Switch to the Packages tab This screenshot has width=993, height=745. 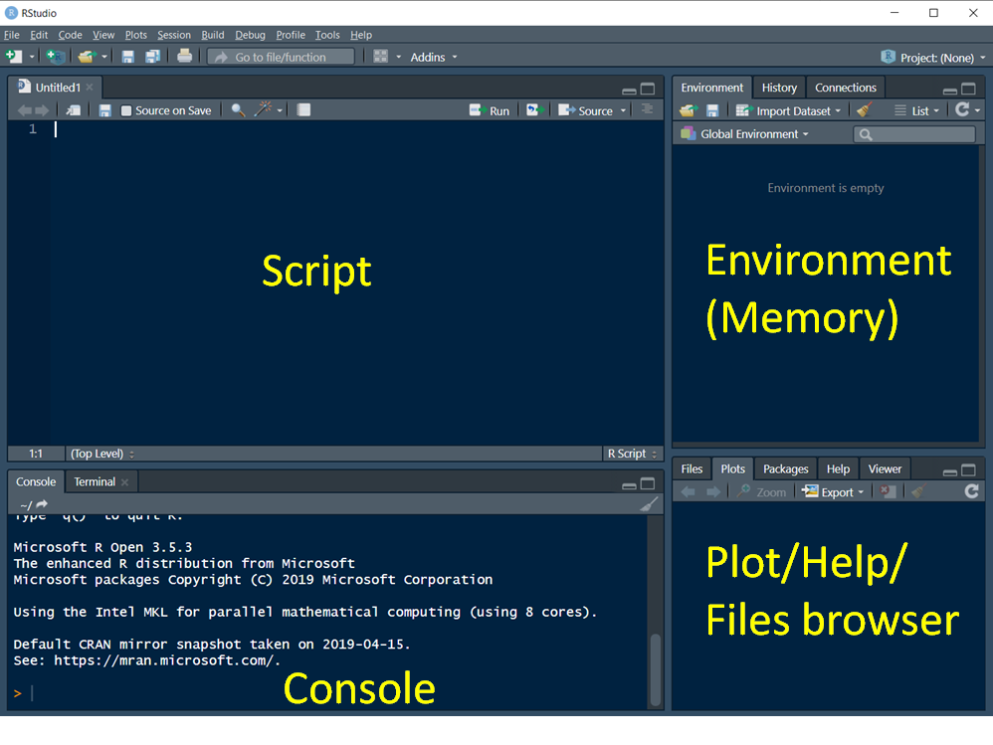click(785, 469)
